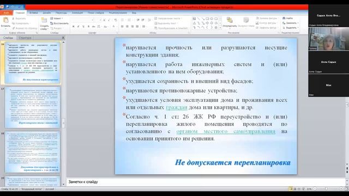Click the Find (Найти) button
Image resolution: width=349 pixels, height=196 pixels.
coord(287,18)
